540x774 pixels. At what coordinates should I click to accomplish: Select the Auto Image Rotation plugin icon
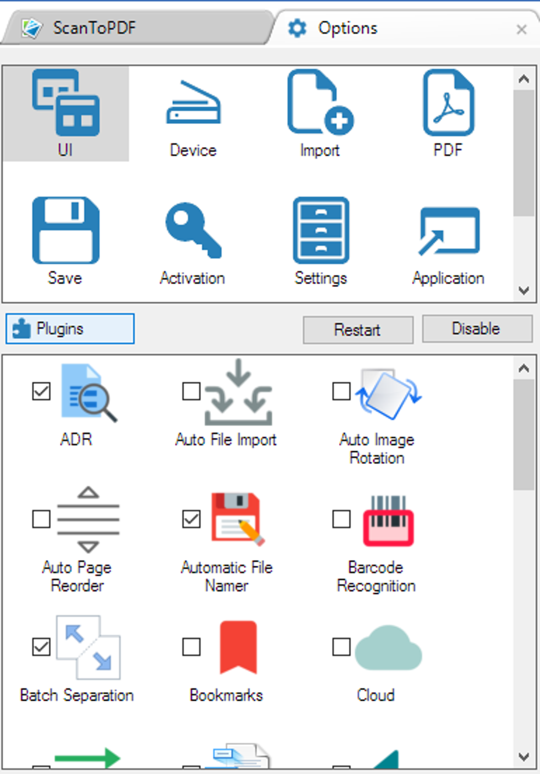[388, 394]
